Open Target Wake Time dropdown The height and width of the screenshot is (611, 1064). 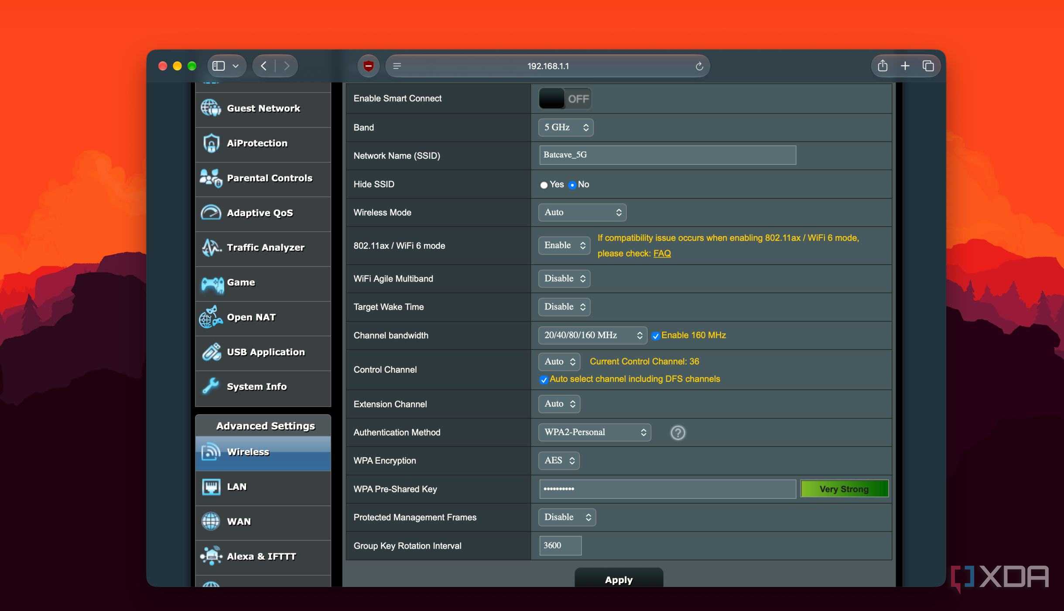(564, 307)
